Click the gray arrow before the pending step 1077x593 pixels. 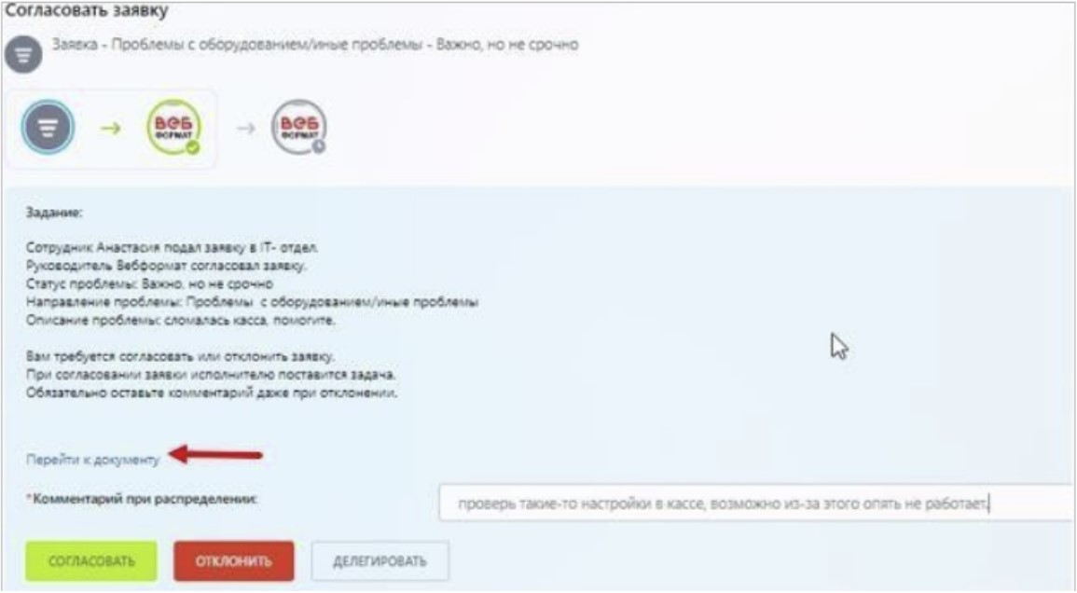tap(246, 128)
